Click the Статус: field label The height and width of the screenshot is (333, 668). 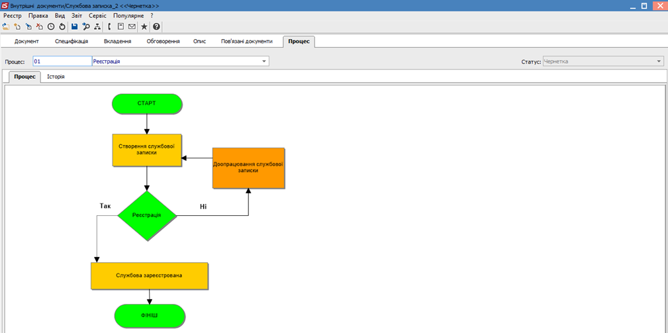click(531, 62)
